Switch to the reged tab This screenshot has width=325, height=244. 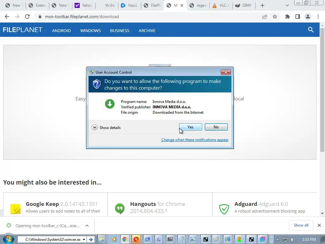point(198,5)
